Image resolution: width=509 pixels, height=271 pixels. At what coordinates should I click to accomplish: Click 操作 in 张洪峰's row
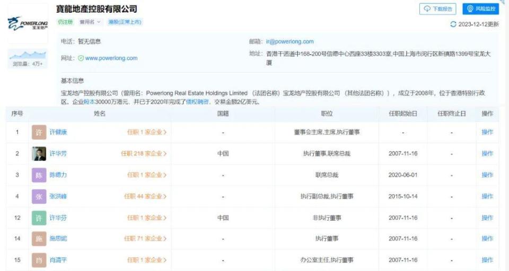487,196
